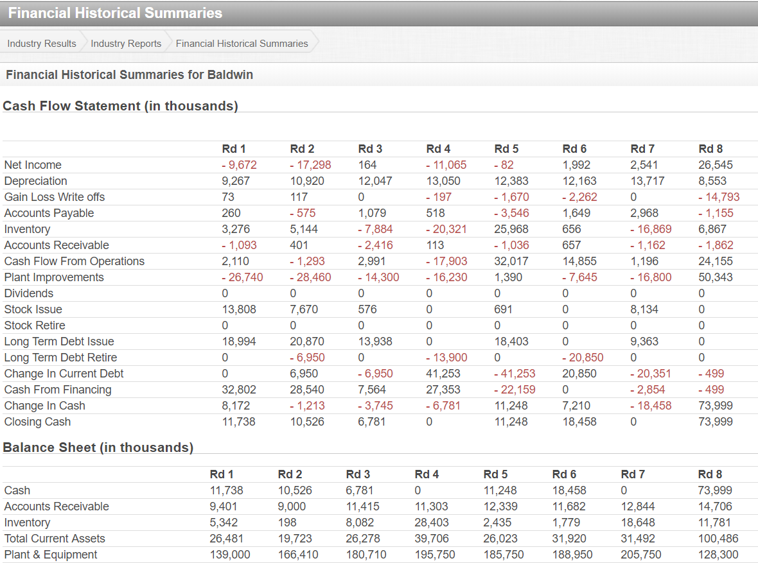Select the Gain Loss Write offs label
758x563 pixels.
55,196
